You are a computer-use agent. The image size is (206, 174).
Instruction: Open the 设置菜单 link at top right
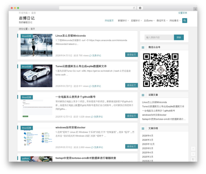pos(183,13)
